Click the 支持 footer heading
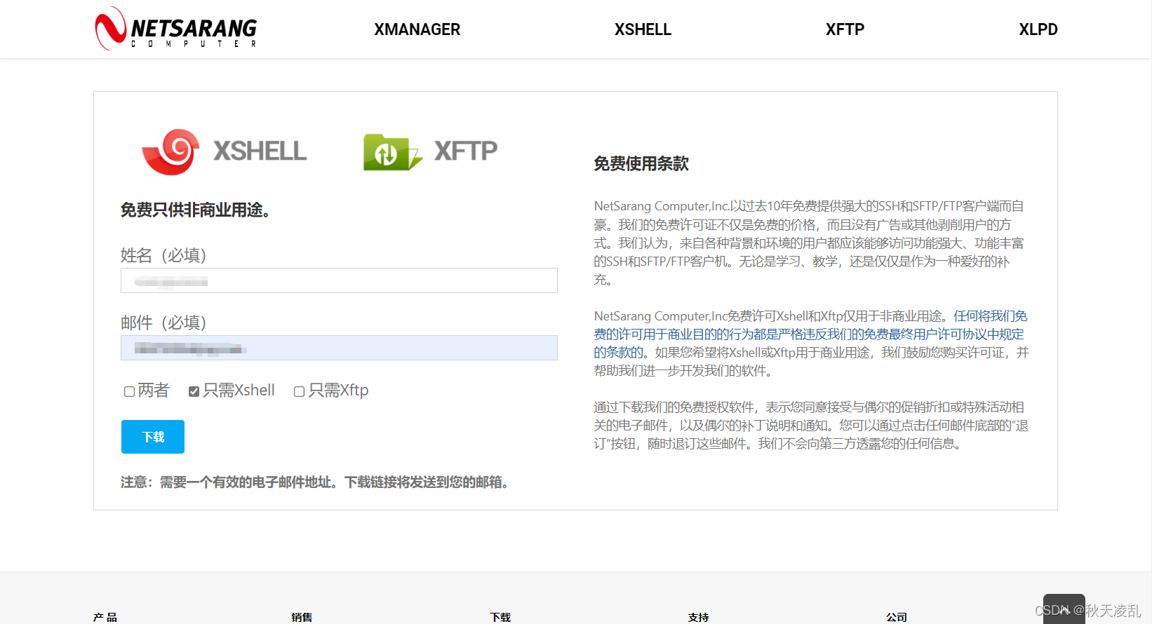1152x624 pixels. coord(698,617)
